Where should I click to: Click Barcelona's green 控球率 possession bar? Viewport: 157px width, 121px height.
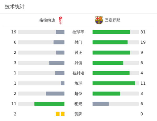111,32
